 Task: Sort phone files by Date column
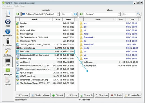pos(132,19)
